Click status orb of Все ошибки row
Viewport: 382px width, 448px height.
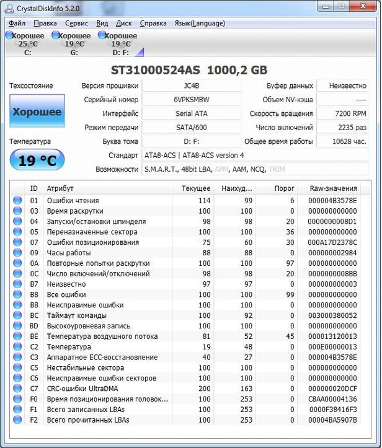(x=17, y=294)
